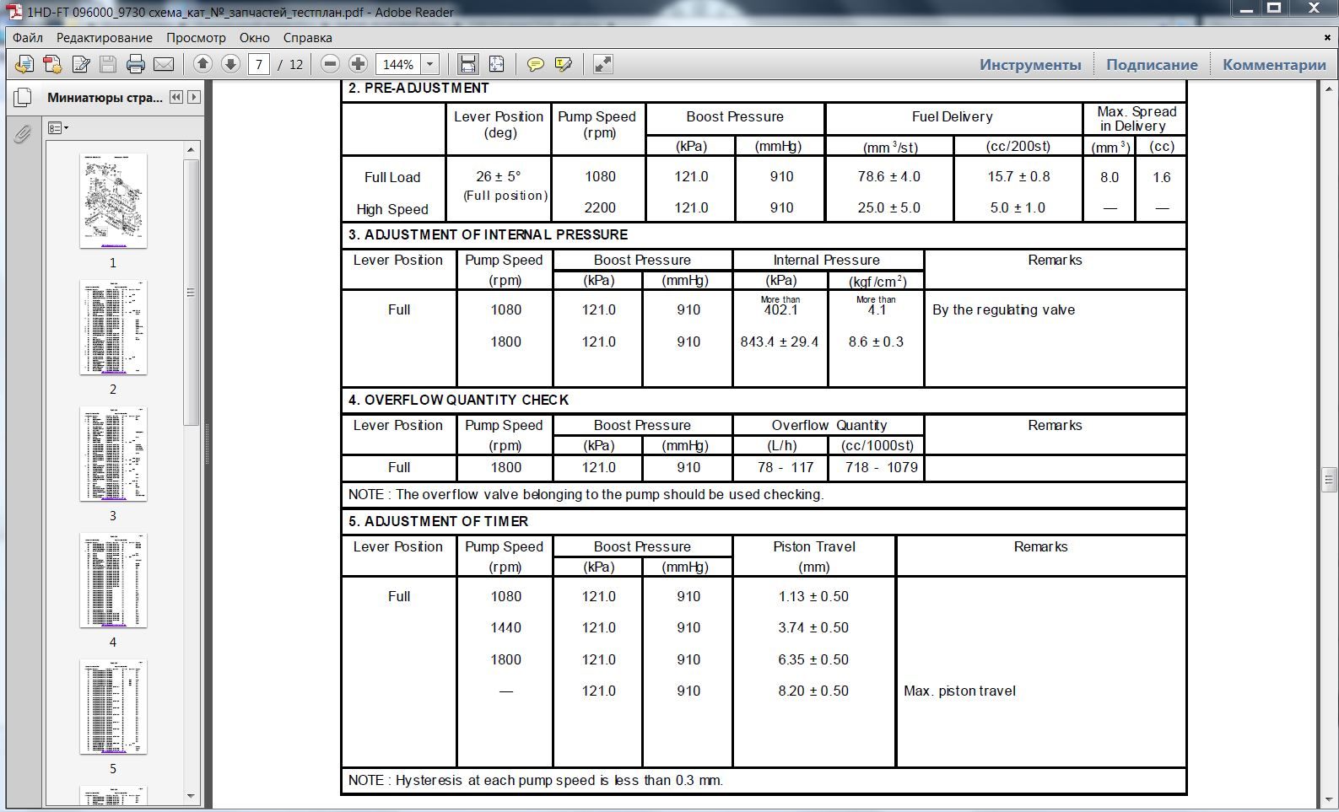Open the page thumbnails panel icon
This screenshot has height=812, width=1339.
[x=23, y=98]
